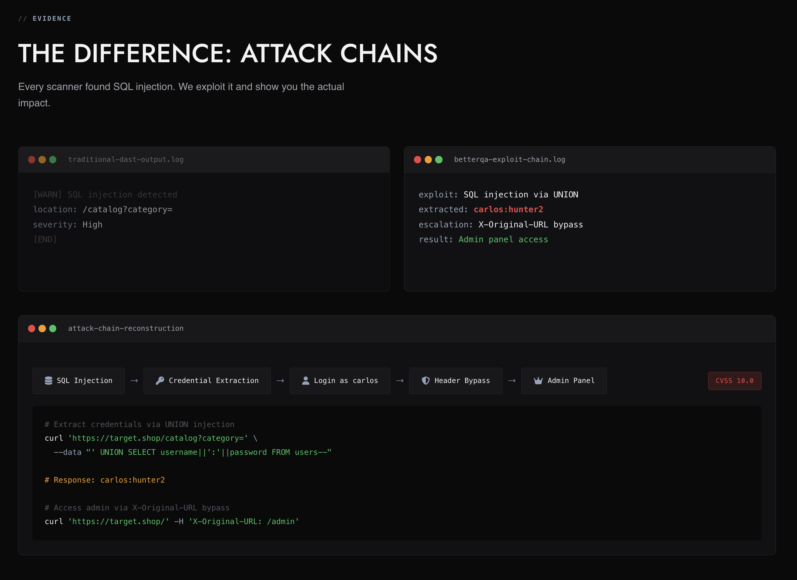
Task: Click the Header Bypass step button
Action: 455,380
